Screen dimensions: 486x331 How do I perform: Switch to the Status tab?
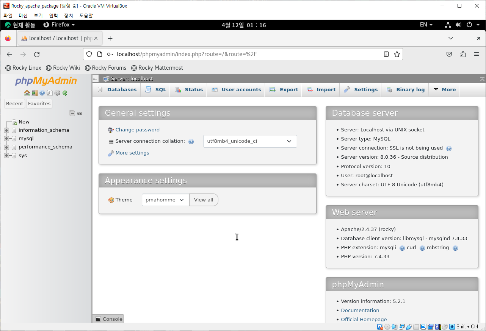coord(189,90)
